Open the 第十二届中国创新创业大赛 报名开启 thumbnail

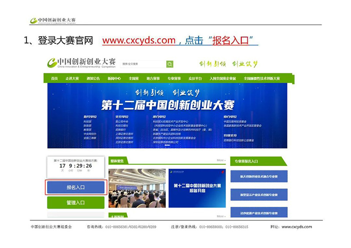click(x=197, y=188)
